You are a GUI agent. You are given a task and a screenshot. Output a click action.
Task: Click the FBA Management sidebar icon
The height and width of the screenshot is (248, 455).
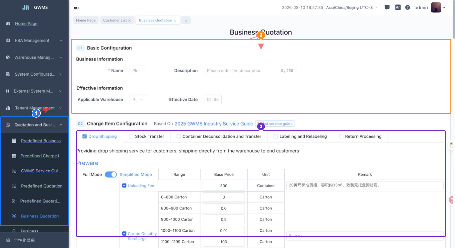pyautogui.click(x=8, y=40)
